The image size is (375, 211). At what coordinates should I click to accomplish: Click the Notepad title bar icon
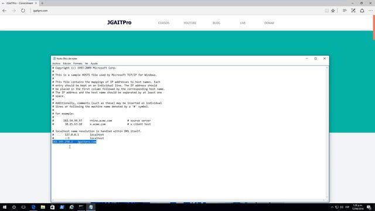pyautogui.click(x=54, y=59)
